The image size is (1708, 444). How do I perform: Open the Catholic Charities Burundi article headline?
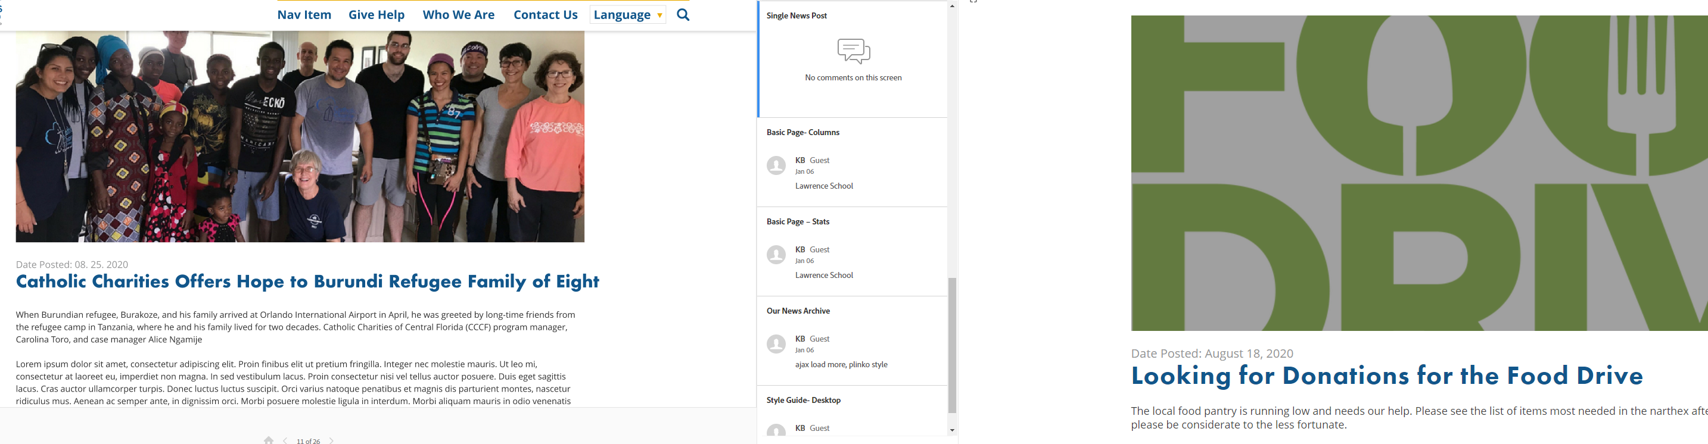point(307,282)
